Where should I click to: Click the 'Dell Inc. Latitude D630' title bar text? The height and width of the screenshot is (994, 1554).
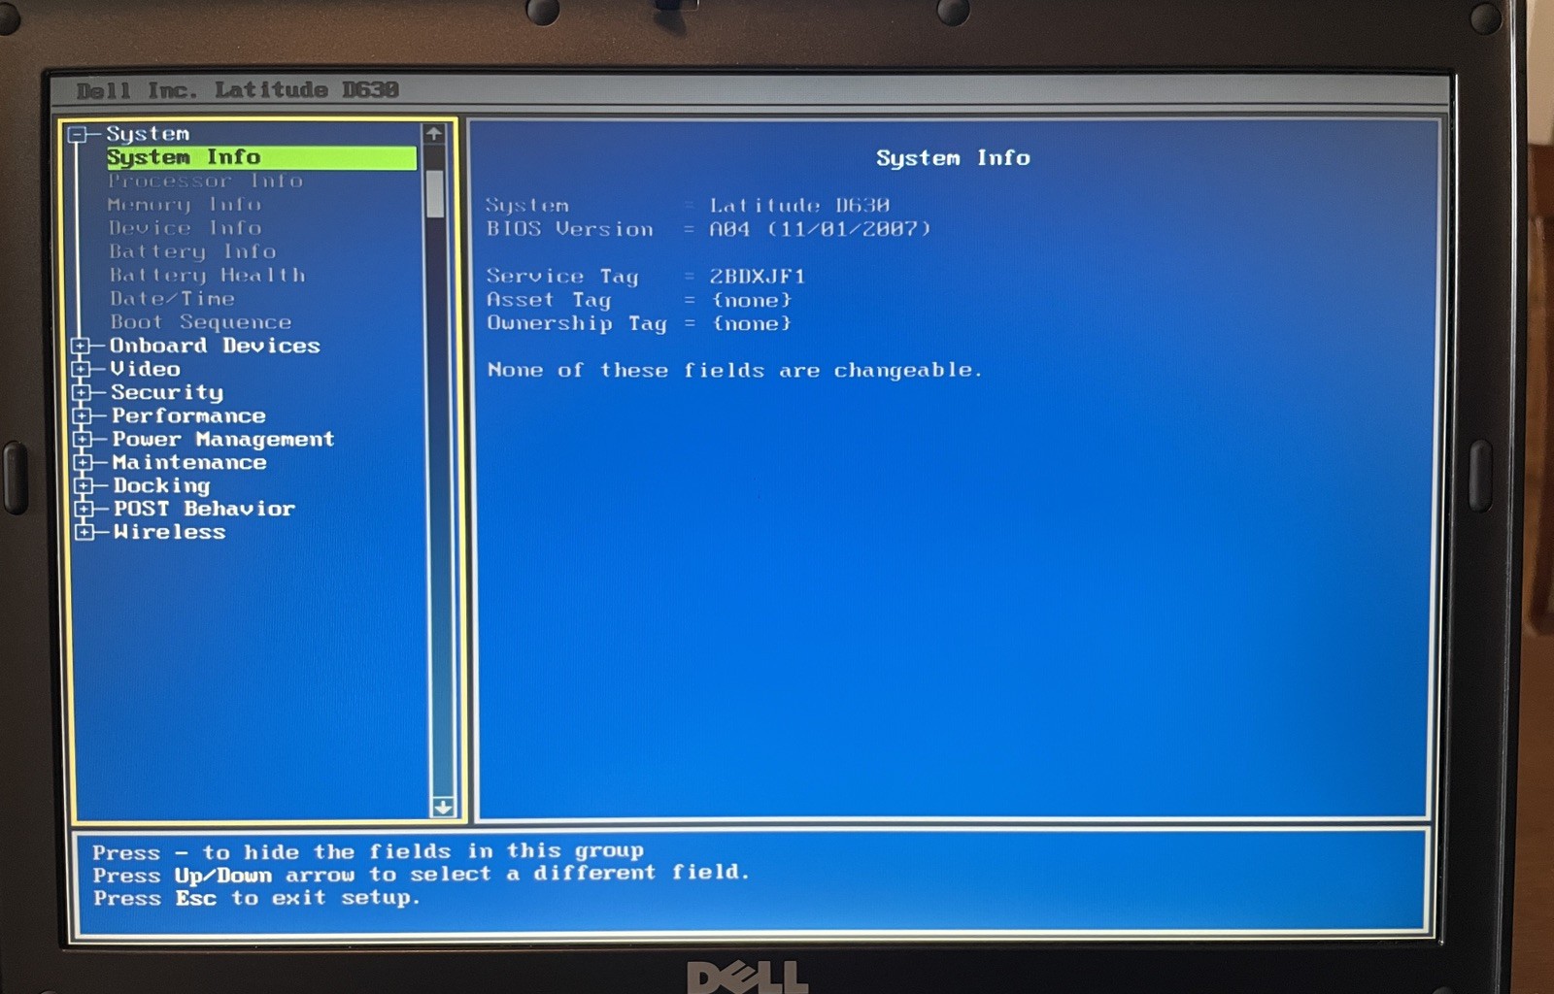coord(237,90)
